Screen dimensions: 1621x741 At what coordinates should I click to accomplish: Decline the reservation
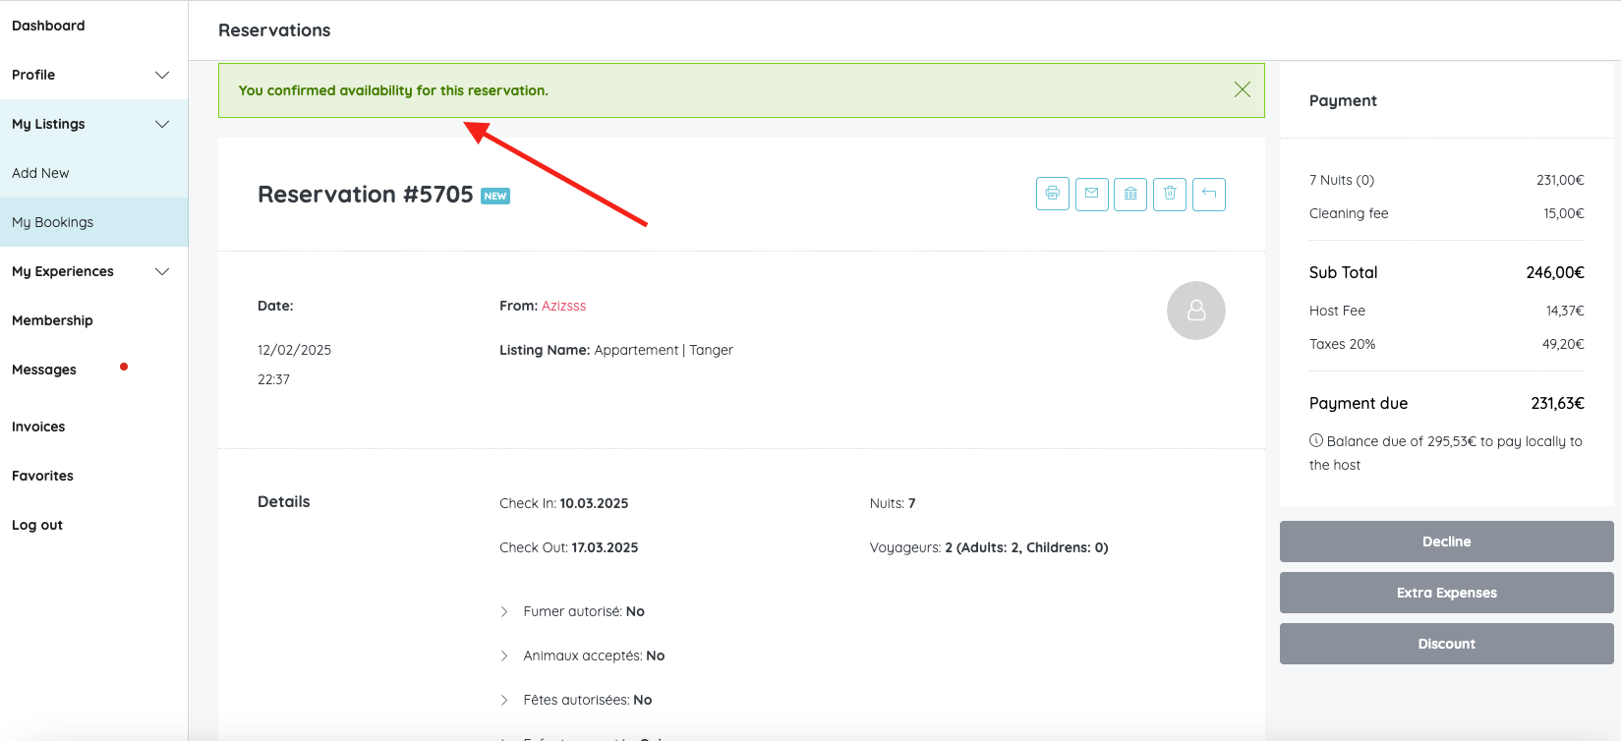tap(1446, 541)
